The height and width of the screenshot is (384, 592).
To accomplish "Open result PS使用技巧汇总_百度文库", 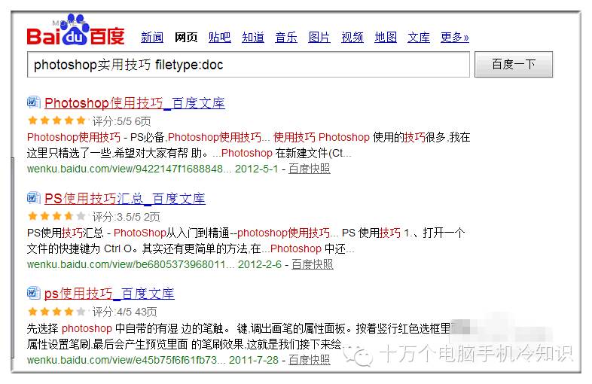I will point(125,198).
